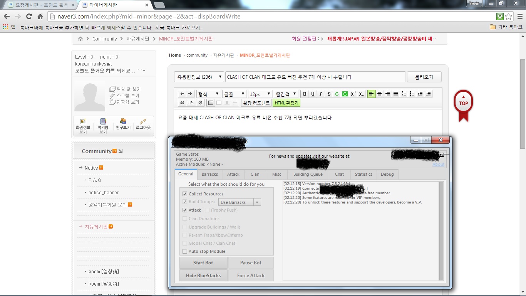Insert a blockquote with quote icon
Image resolution: width=526 pixels, height=296 pixels.
click(x=182, y=103)
